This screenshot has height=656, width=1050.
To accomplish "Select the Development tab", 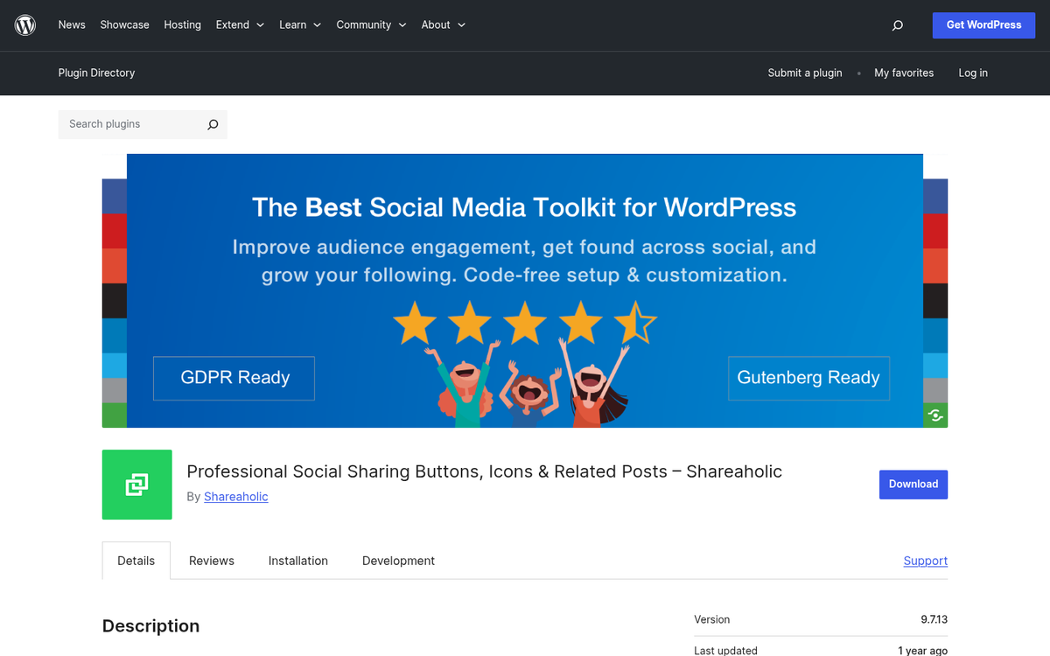I will [398, 561].
